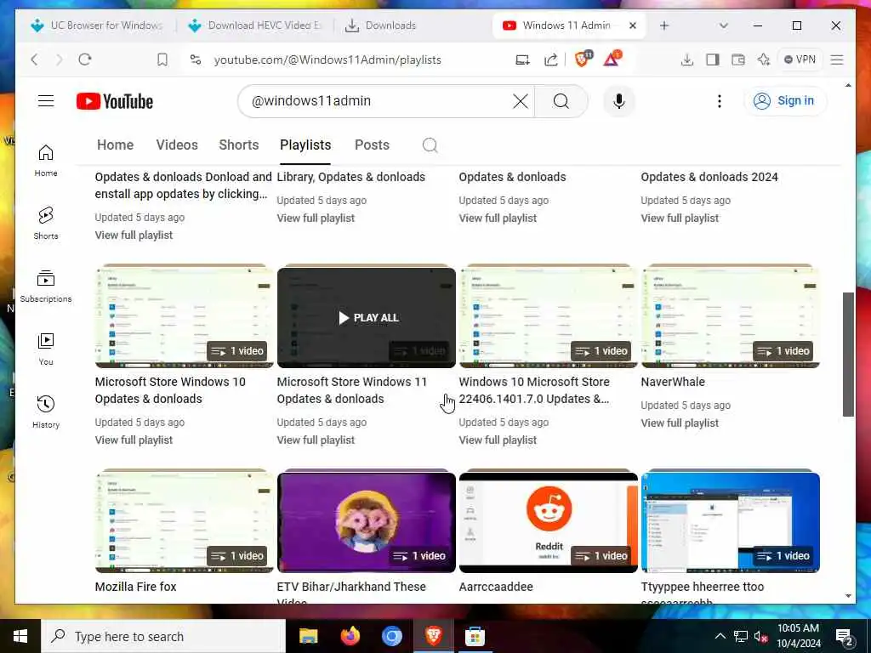This screenshot has width=871, height=653.
Task: View full playlist under Microsoft Store Windows 10
Action: (x=134, y=440)
